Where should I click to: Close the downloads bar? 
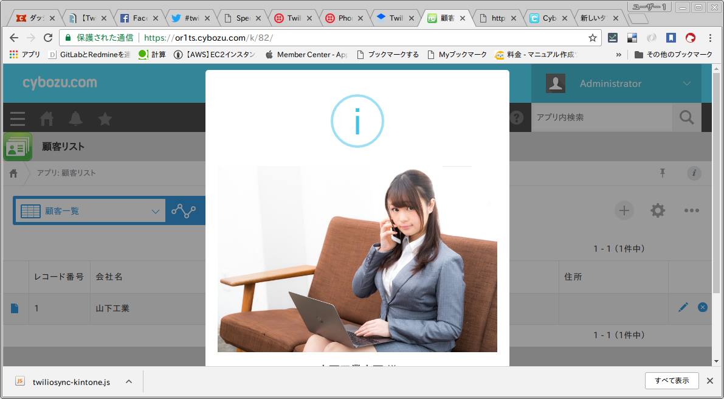pos(710,381)
